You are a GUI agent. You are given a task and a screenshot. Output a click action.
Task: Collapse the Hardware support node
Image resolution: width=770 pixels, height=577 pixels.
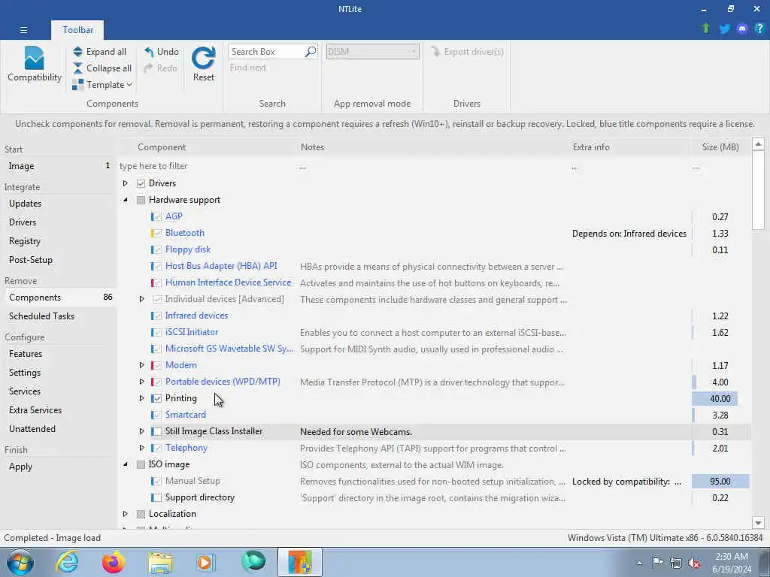pos(126,200)
